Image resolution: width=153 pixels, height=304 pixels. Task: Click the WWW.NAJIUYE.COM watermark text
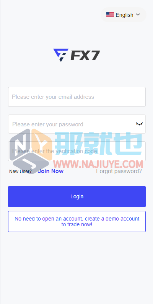click(98, 164)
